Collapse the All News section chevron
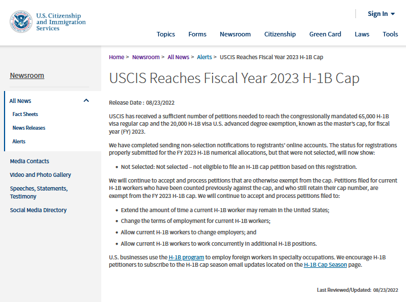406x302 pixels. pyautogui.click(x=86, y=101)
